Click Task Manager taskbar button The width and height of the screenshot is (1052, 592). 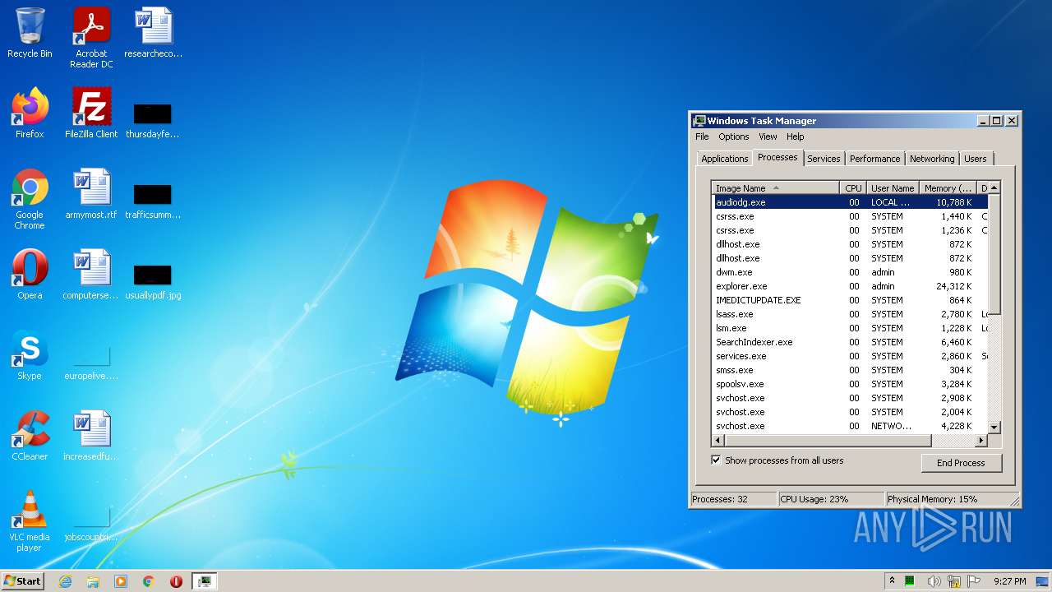tap(204, 581)
